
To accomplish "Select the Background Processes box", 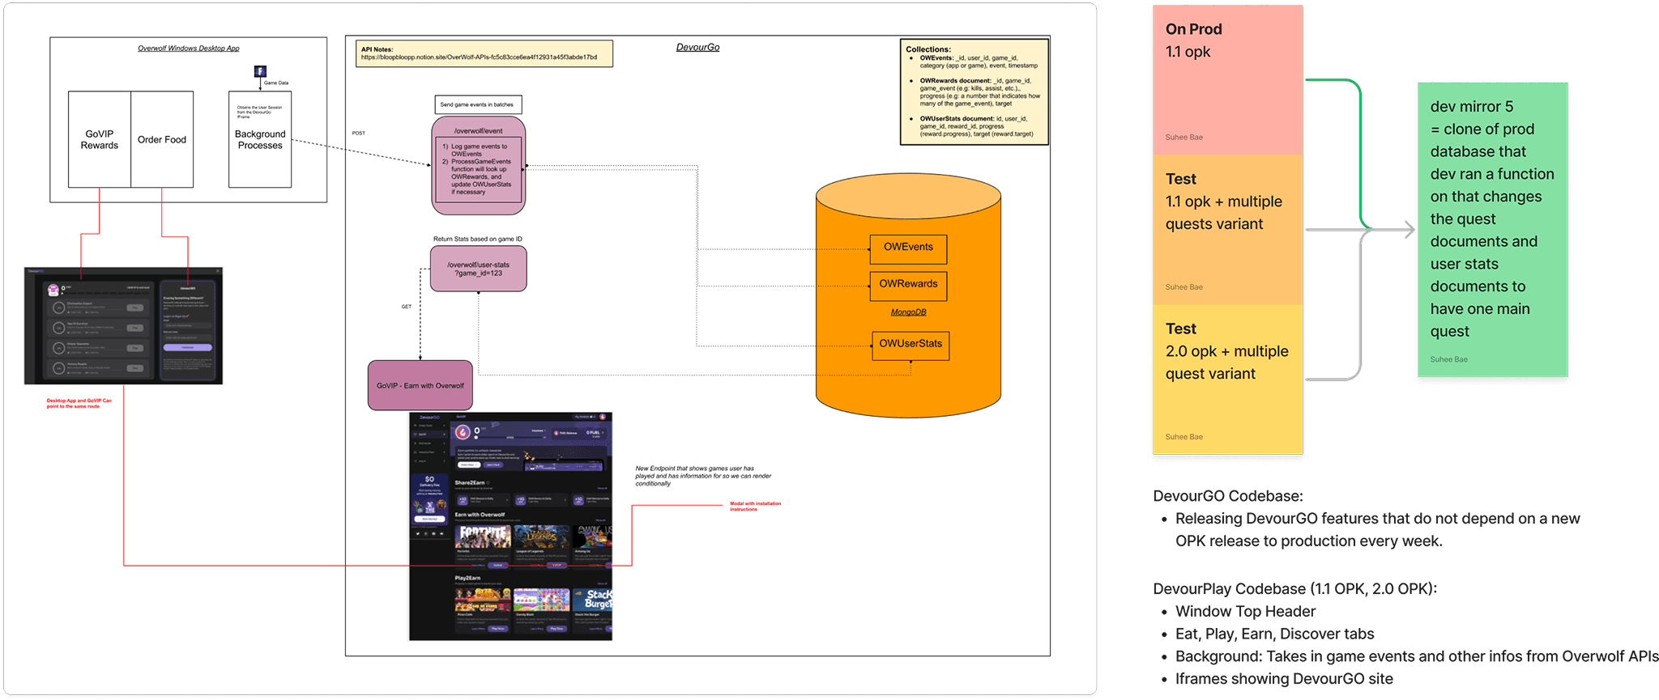I will 260,139.
